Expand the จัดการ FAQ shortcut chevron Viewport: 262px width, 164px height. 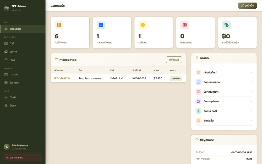coord(251,111)
